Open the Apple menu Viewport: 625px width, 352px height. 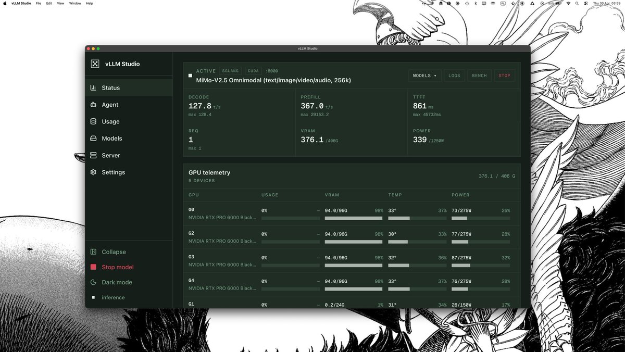click(x=5, y=3)
